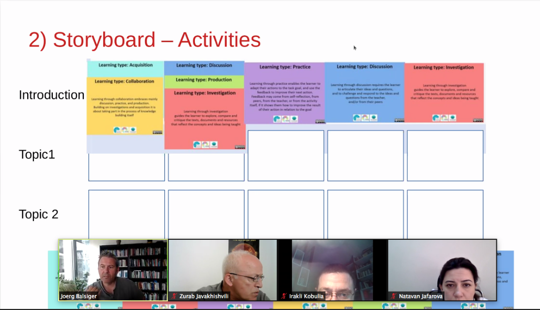Click the 'Topic1' row label

[37, 155]
